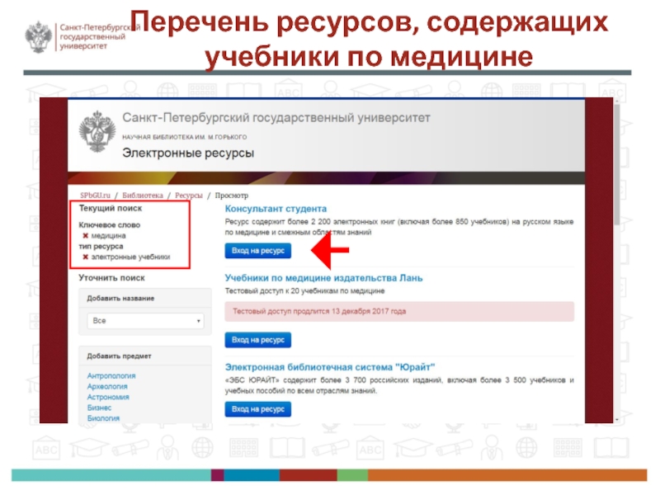Select Астрономия subject filter
This screenshot has height=495, width=660.
[108, 397]
